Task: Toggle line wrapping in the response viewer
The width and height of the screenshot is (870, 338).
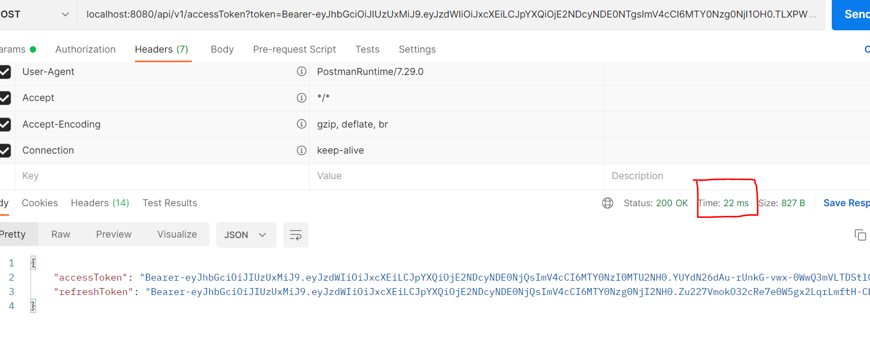Action: pos(296,234)
